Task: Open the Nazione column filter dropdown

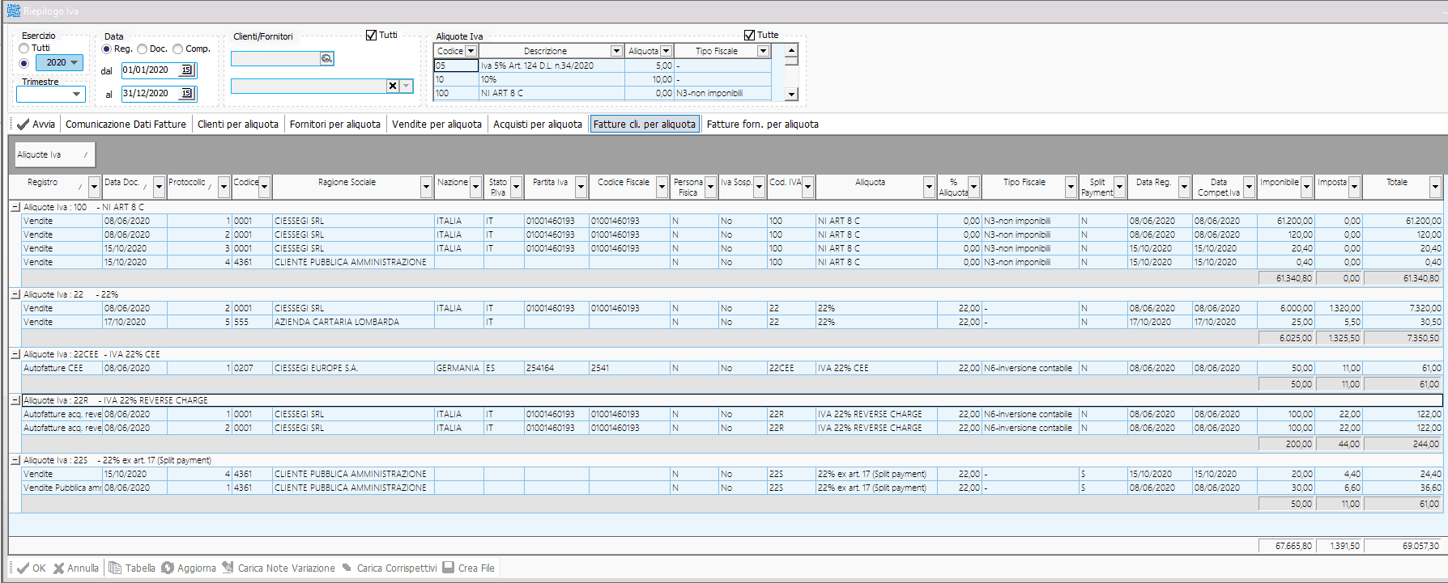Action: (x=475, y=187)
